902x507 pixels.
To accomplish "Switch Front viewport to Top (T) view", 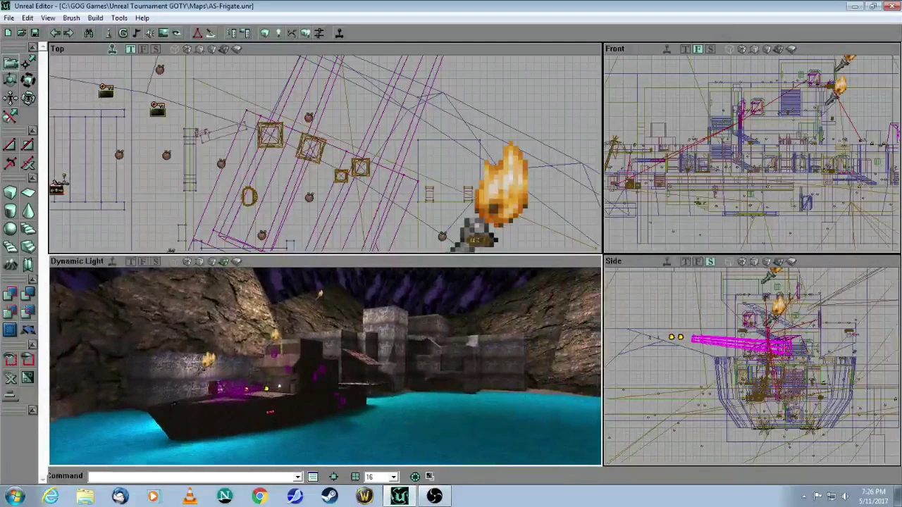I will pyautogui.click(x=685, y=49).
